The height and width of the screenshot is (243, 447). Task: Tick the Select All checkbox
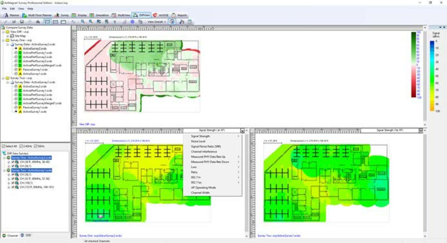pos(4,146)
